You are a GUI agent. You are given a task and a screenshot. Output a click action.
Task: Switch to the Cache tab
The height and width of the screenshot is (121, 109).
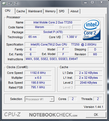[21, 11]
